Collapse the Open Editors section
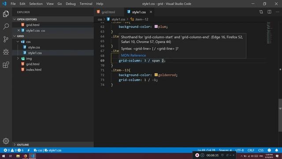The width and height of the screenshot is (282, 159). tap(15, 19)
